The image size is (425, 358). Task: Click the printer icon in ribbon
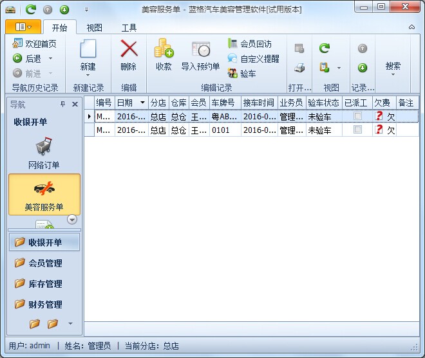(x=299, y=68)
